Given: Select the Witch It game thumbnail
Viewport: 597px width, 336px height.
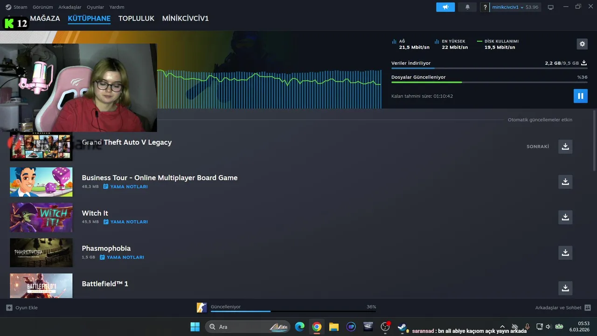Looking at the screenshot, I should pos(41,217).
